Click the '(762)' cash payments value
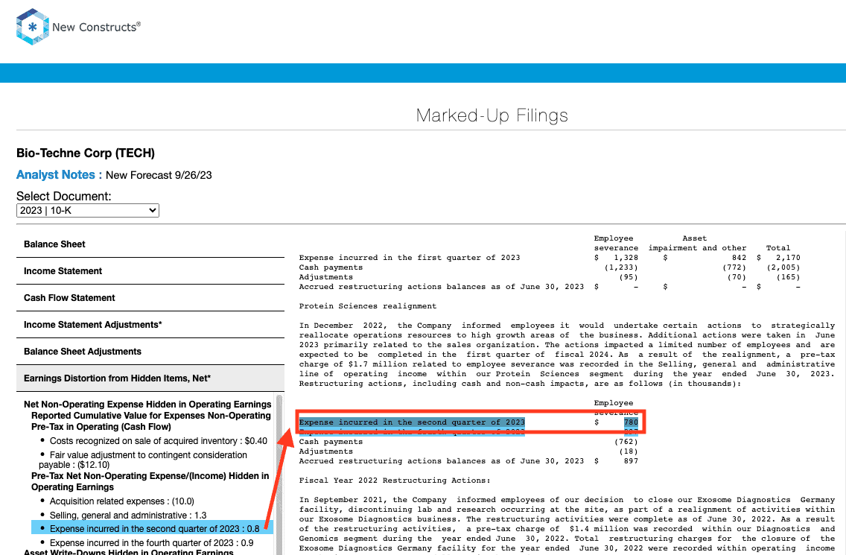This screenshot has width=846, height=555. (x=626, y=442)
